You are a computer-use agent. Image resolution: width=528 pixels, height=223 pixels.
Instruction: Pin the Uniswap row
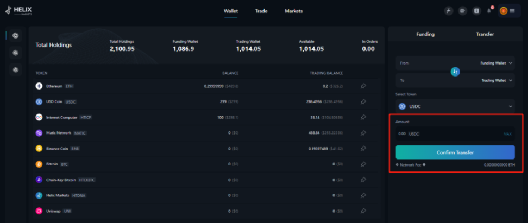(x=363, y=211)
